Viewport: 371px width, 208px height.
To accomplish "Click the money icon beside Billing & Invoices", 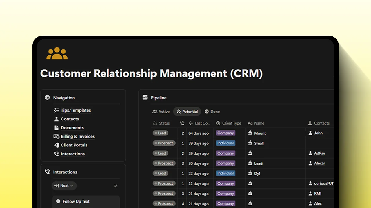I will pyautogui.click(x=56, y=136).
